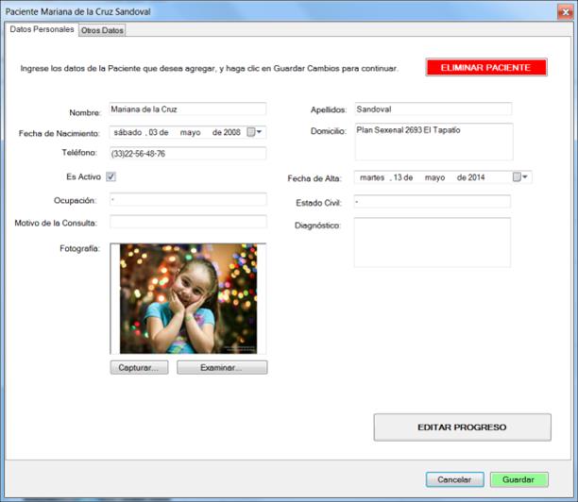Focus the Motivo de la Consulta field
Image resolution: width=578 pixels, height=502 pixels.
[188, 222]
